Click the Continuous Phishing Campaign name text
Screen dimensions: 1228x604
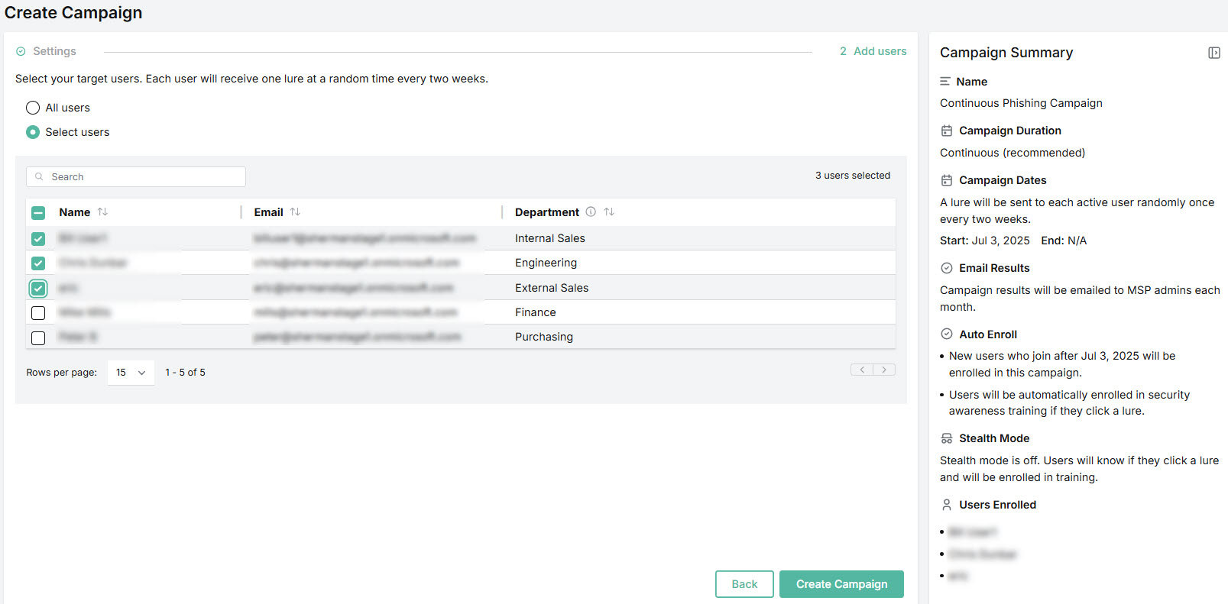(x=1021, y=103)
